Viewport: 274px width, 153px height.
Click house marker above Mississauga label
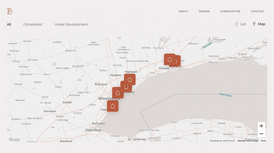(x=118, y=93)
